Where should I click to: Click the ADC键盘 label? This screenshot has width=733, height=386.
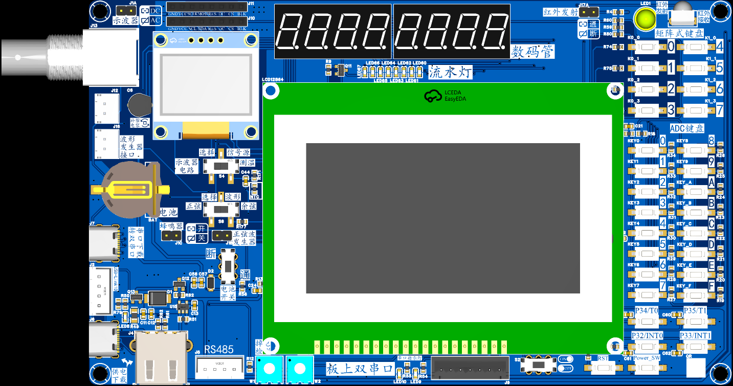687,128
